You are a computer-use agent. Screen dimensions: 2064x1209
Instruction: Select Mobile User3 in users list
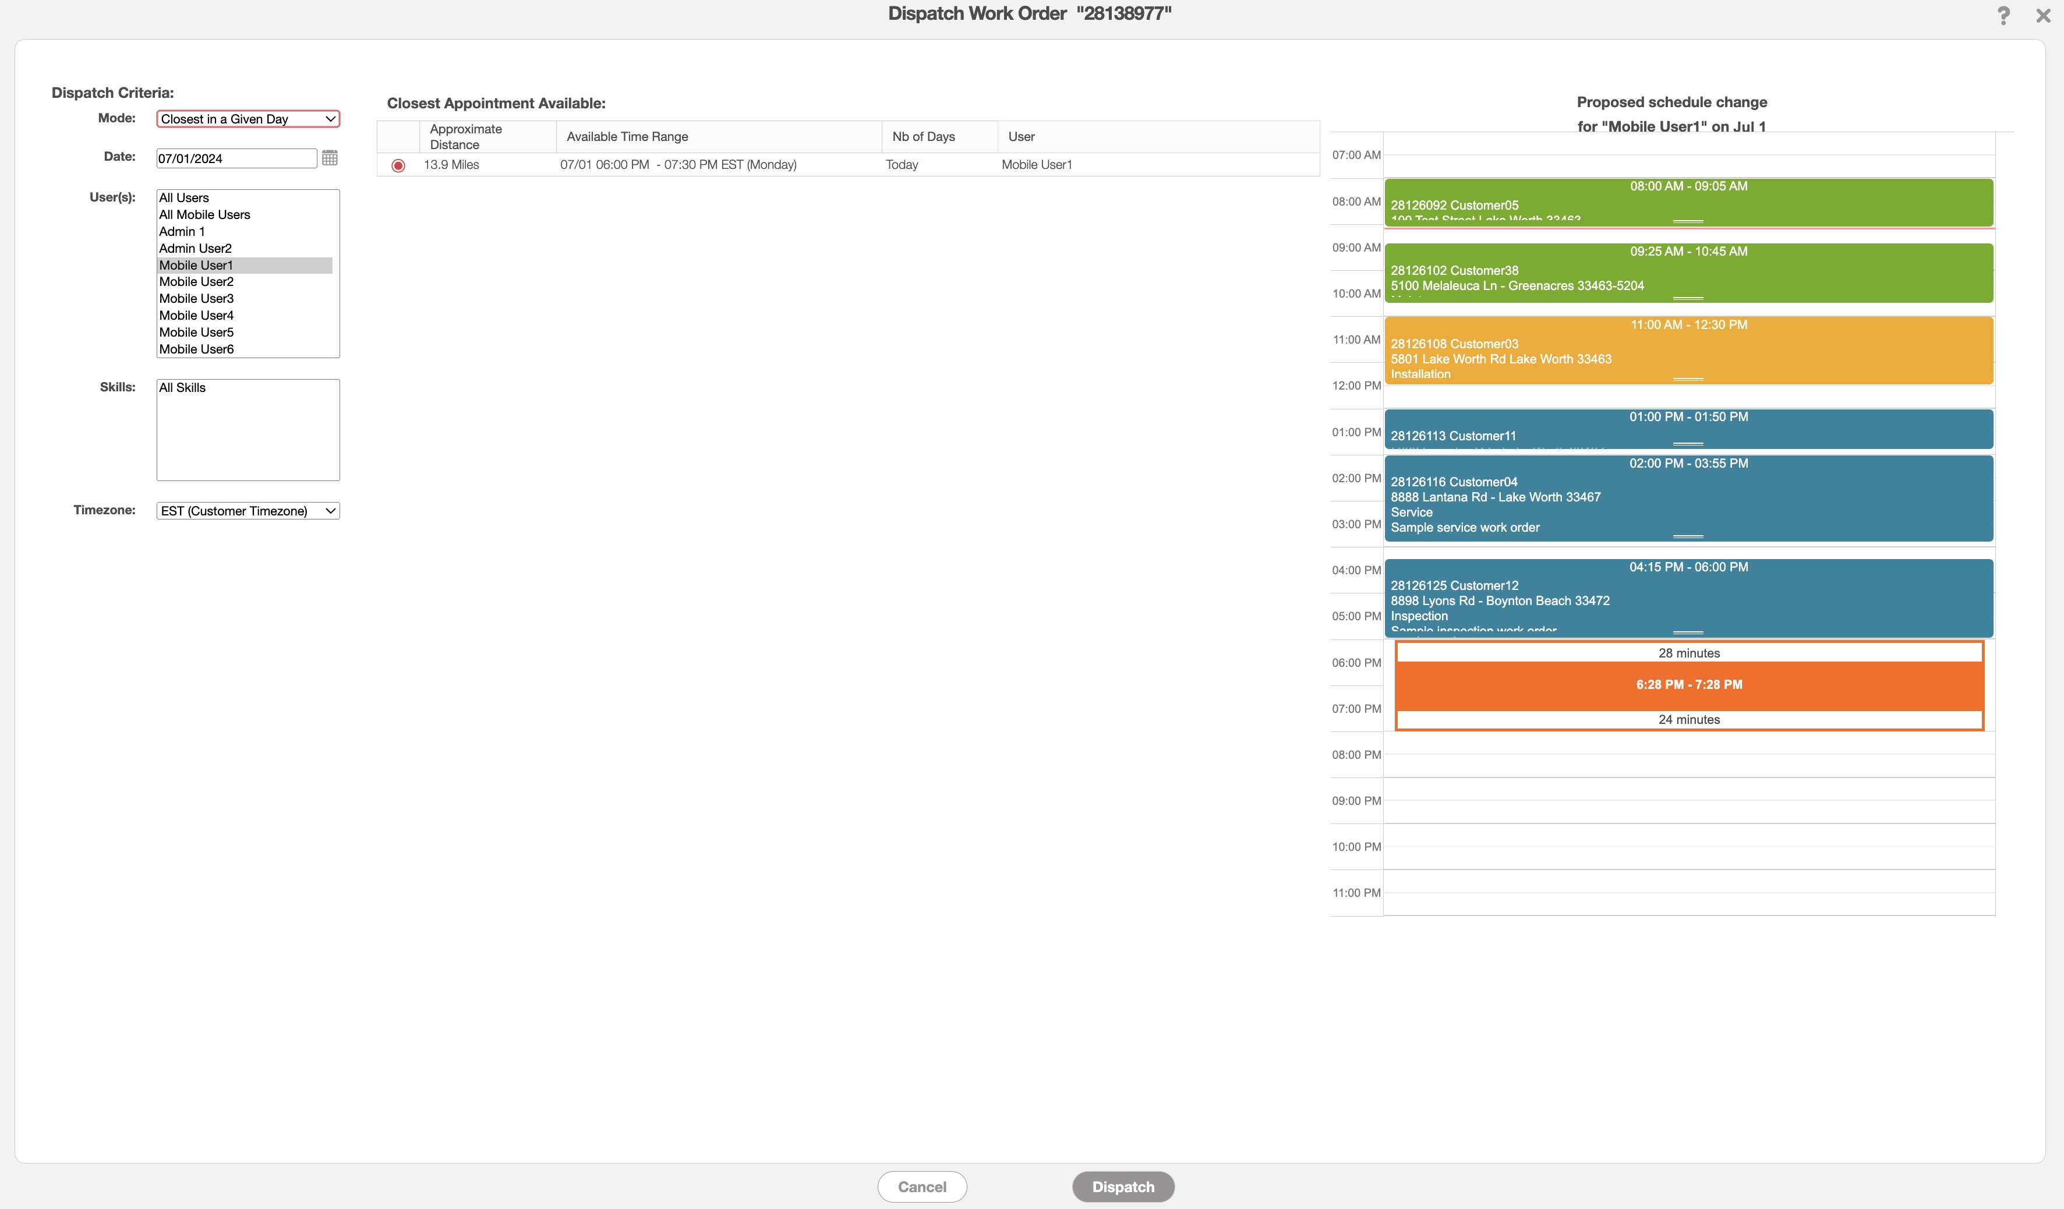197,299
